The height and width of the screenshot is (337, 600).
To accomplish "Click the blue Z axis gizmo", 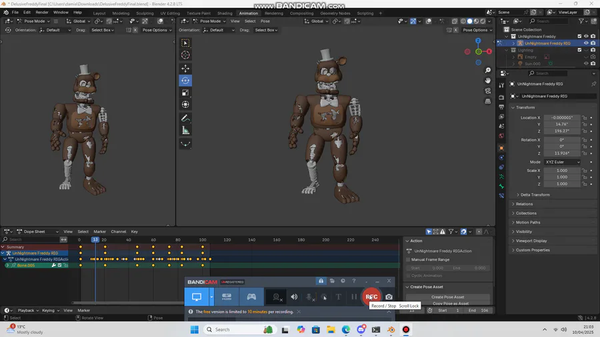I will coord(478,41).
